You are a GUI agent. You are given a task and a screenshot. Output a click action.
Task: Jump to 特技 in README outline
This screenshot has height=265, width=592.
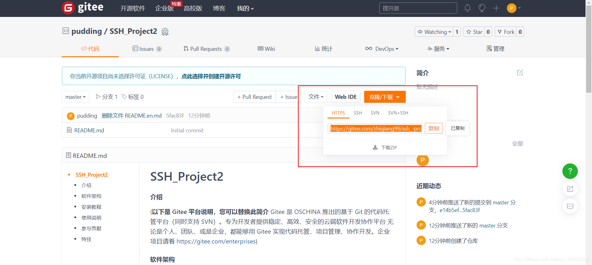pos(86,239)
